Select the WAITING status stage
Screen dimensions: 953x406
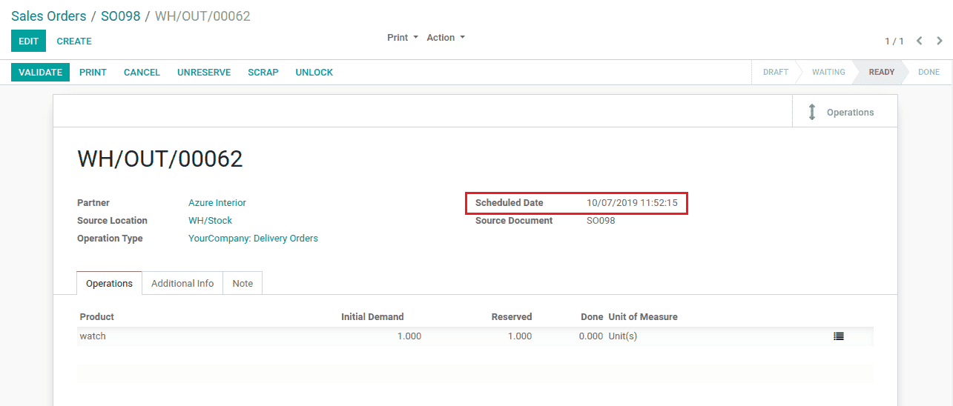pos(828,73)
